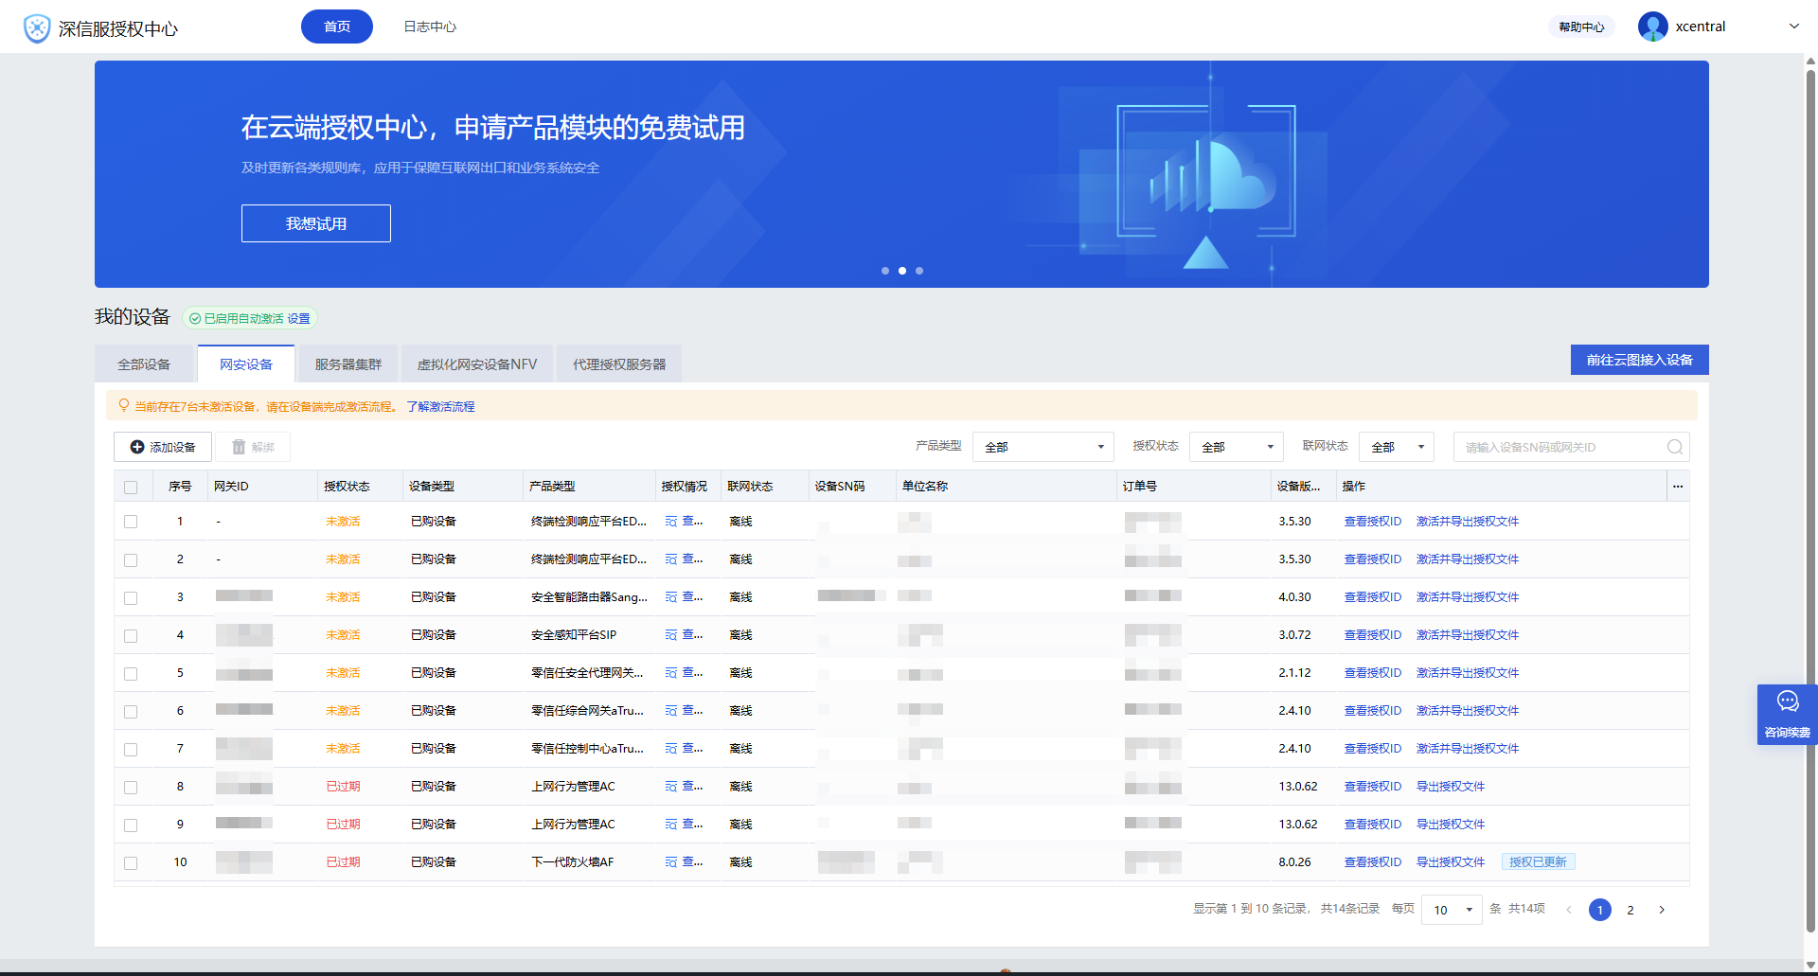Check the checkbox for row 3
The width and height of the screenshot is (1818, 976).
(x=131, y=598)
